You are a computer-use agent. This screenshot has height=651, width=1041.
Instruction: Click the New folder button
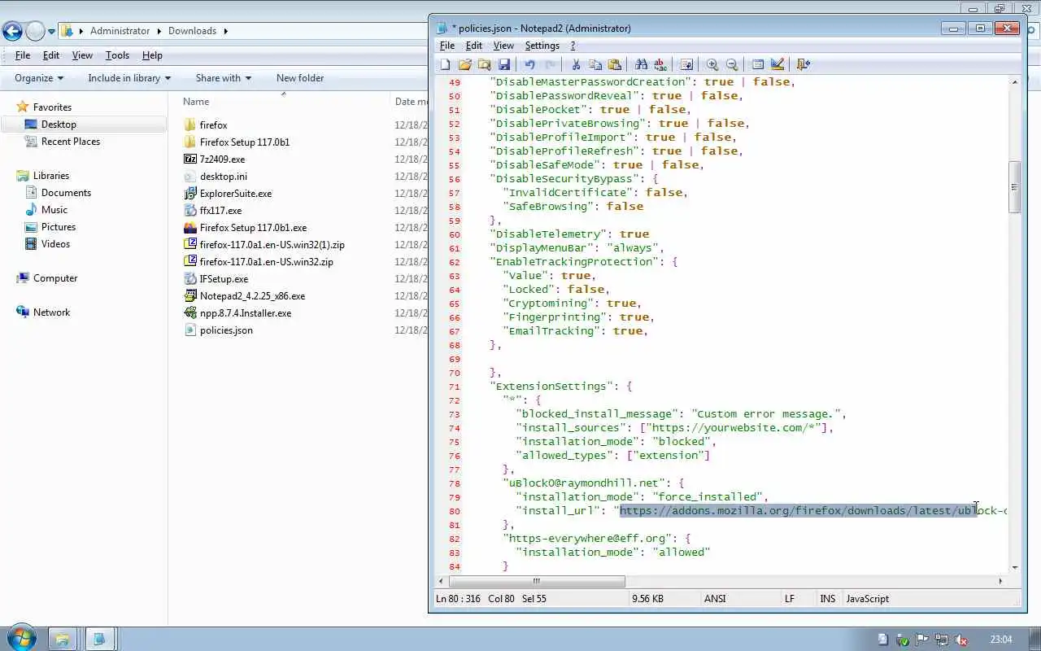tap(300, 78)
